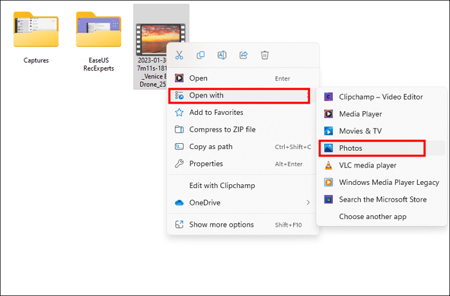
Task: Click the OneDrive submenu chevron arrow
Action: 308,203
